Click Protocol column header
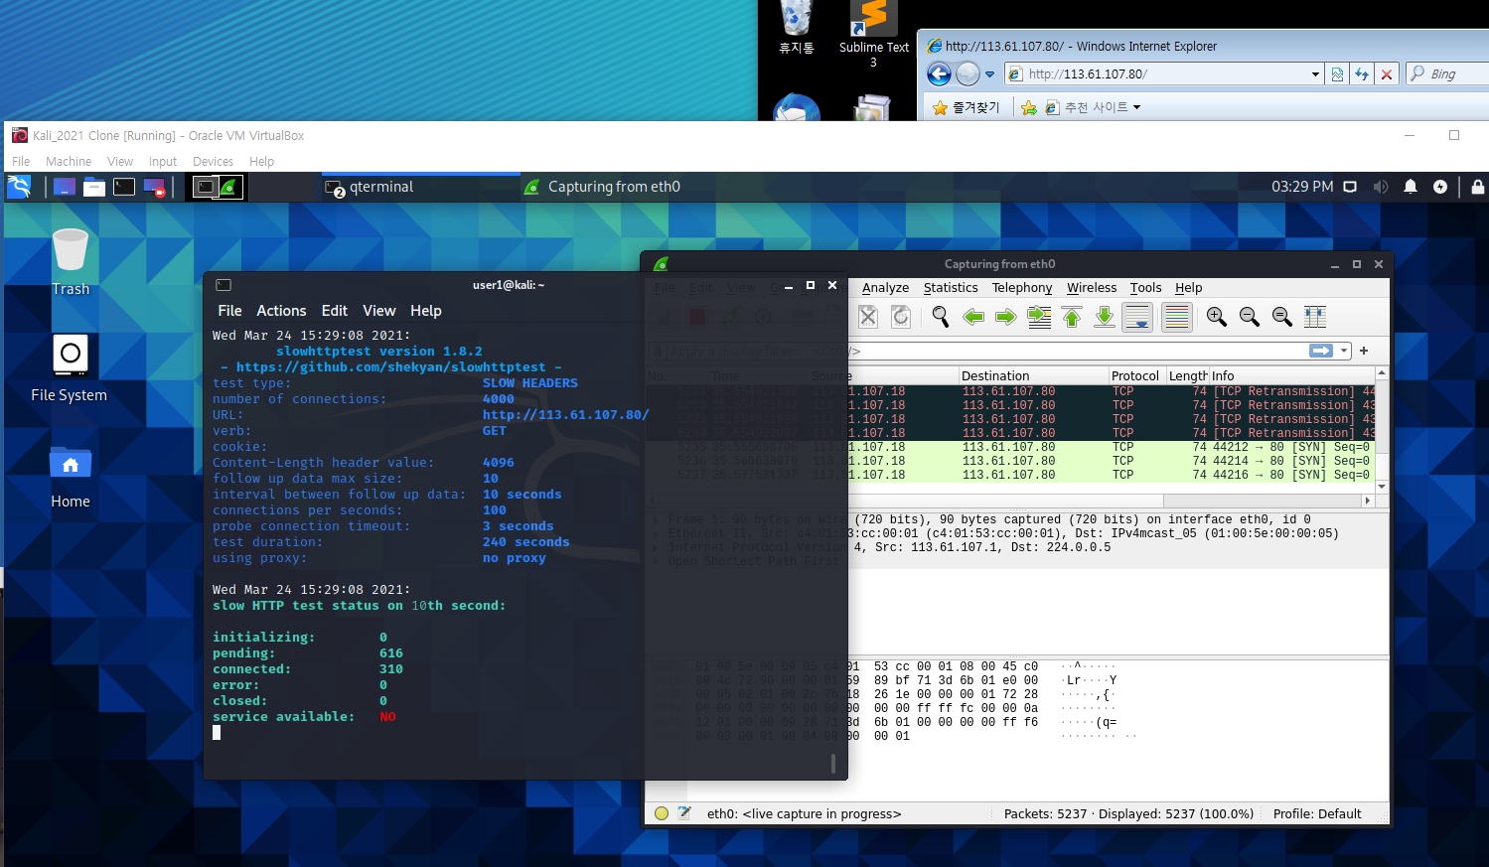1489x867 pixels. coord(1136,375)
